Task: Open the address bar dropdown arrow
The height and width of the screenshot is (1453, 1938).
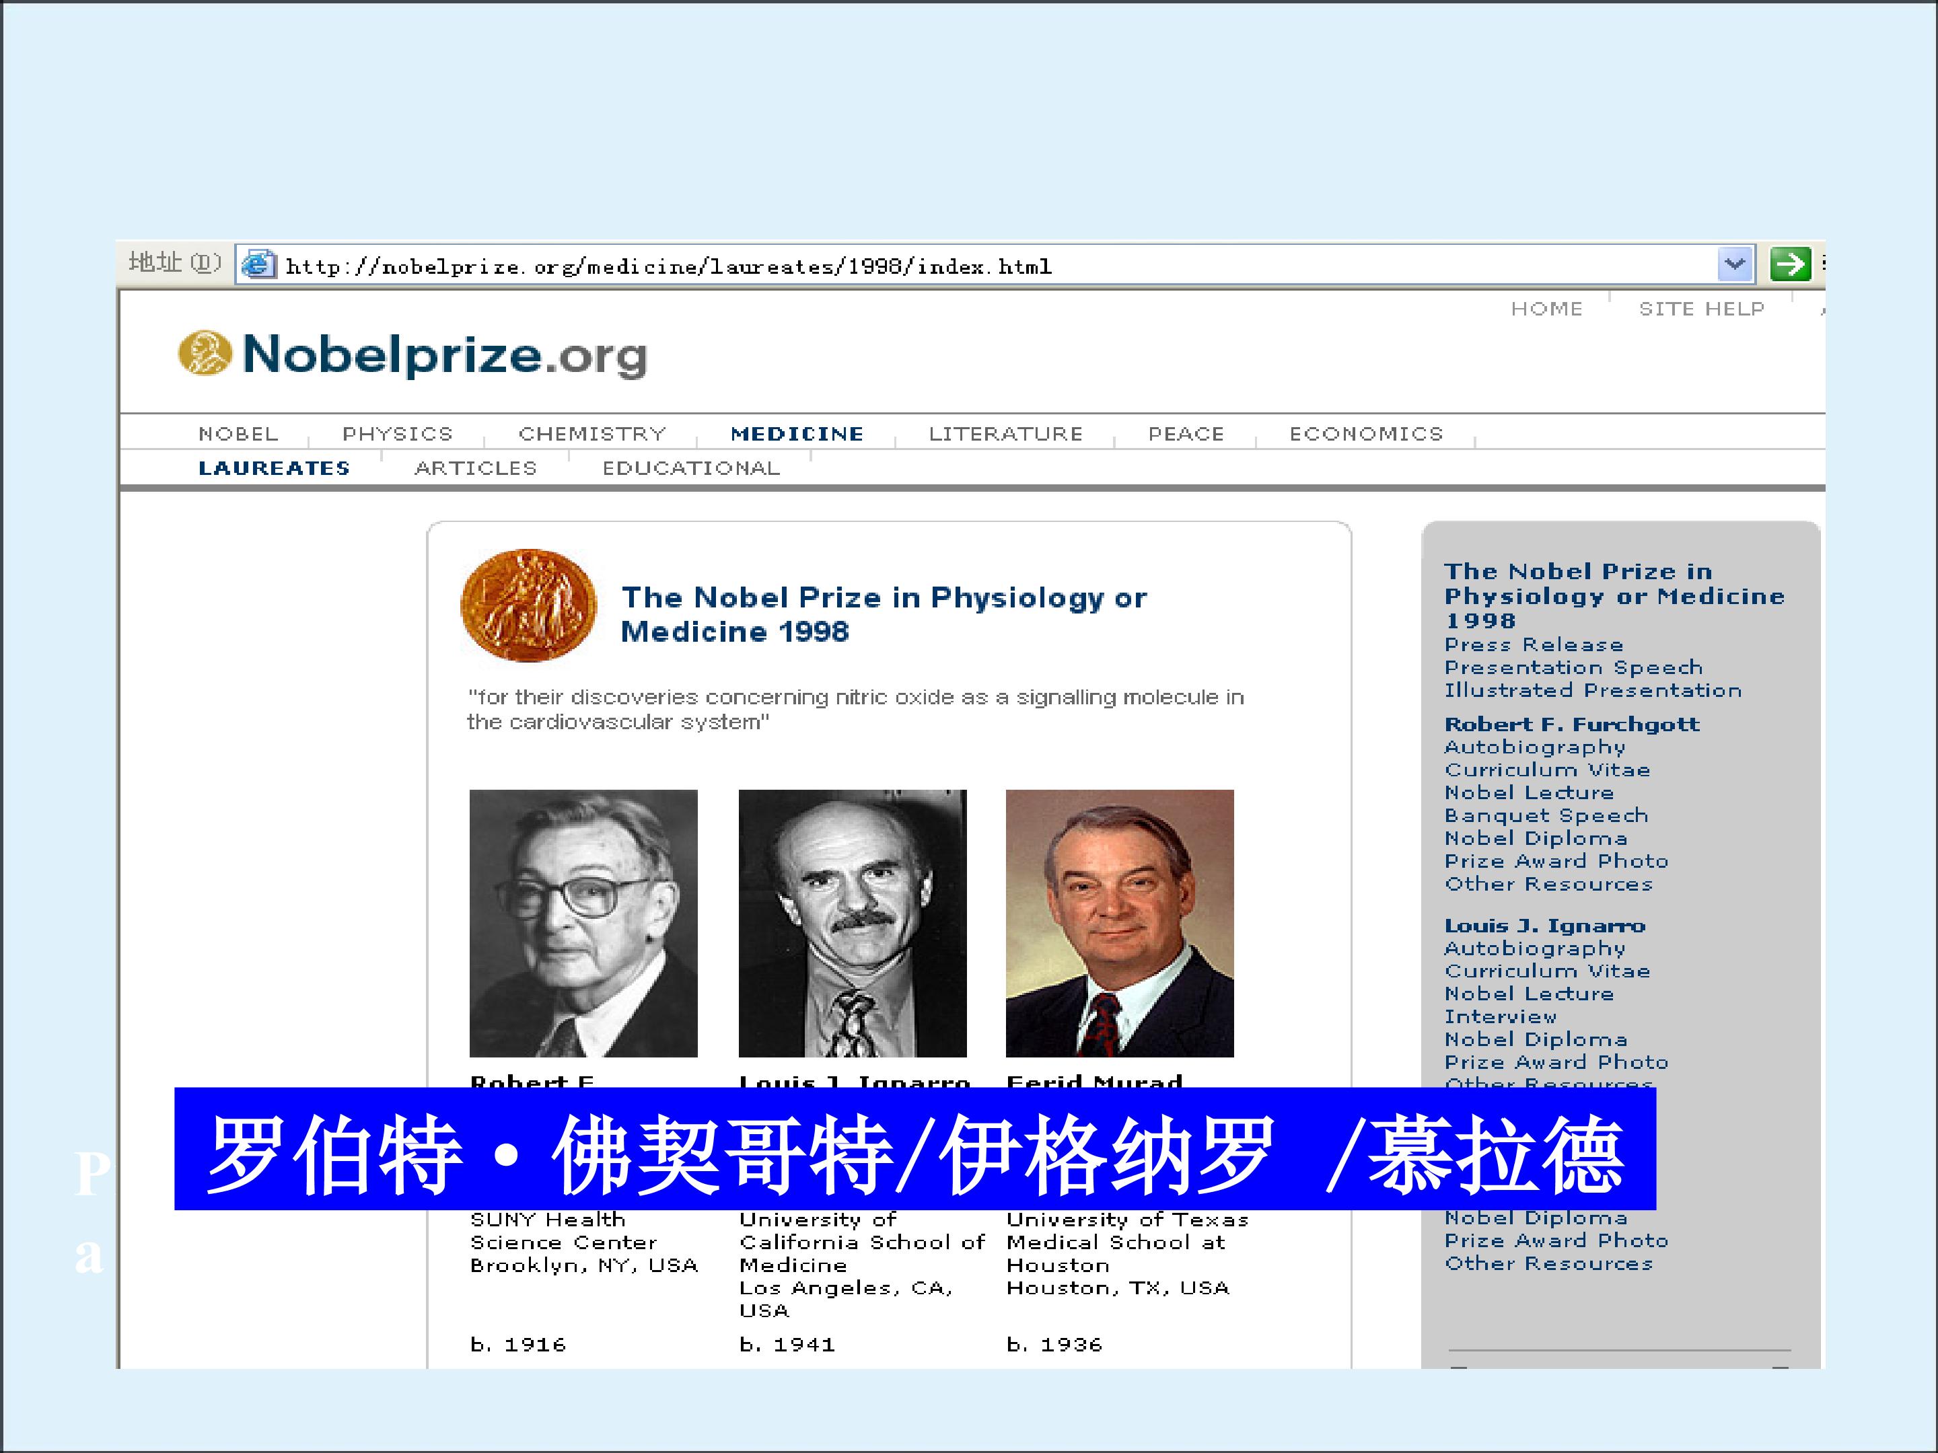Action: [1735, 264]
